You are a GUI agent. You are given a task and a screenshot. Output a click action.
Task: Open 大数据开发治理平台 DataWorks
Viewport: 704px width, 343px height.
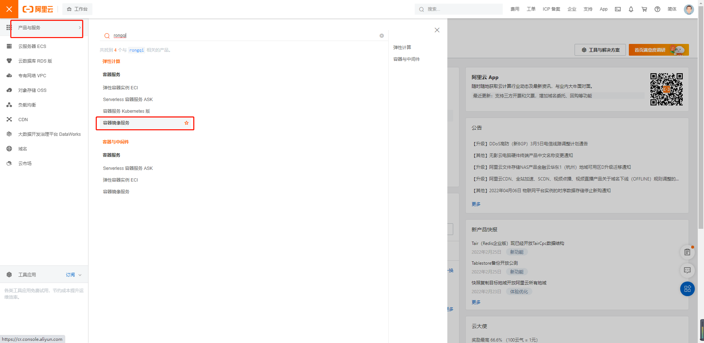(x=49, y=134)
